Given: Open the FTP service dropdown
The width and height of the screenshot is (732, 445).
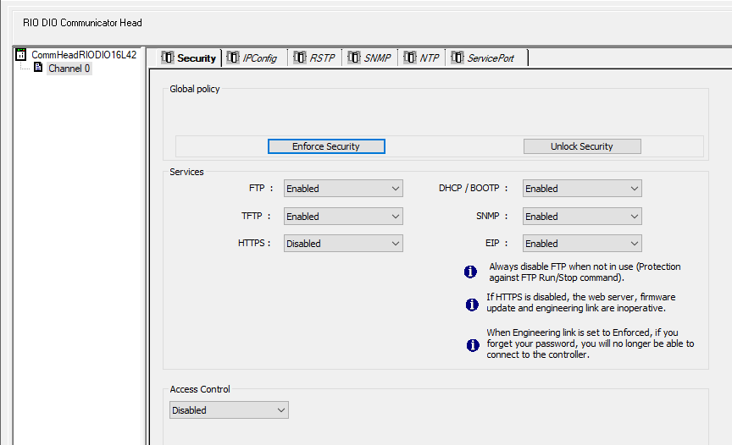Looking at the screenshot, I should [x=343, y=189].
